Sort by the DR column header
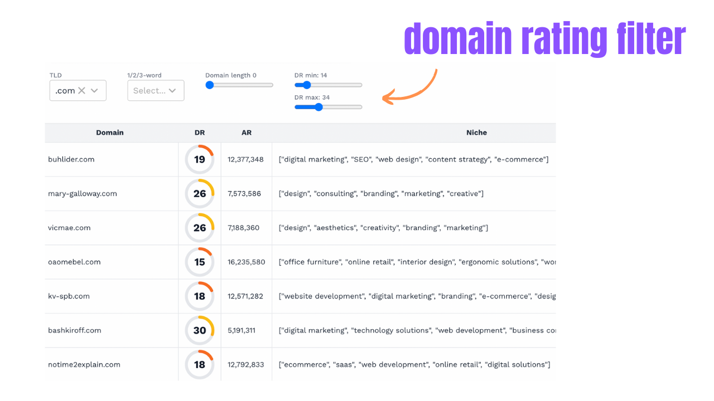The image size is (714, 401). [x=200, y=133]
